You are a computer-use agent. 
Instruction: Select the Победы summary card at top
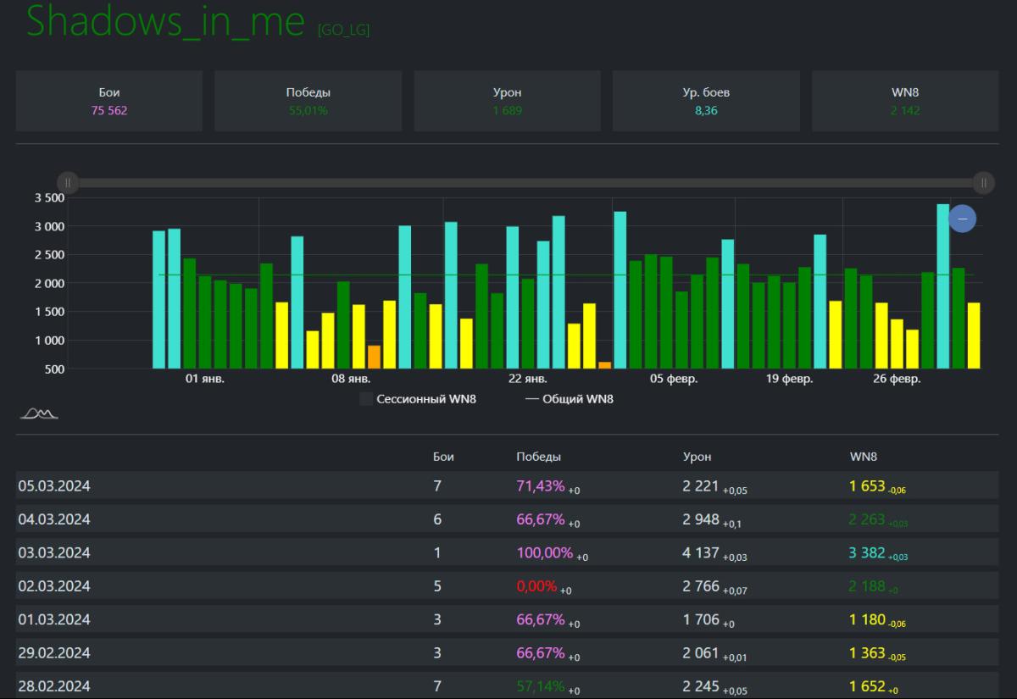[308, 101]
